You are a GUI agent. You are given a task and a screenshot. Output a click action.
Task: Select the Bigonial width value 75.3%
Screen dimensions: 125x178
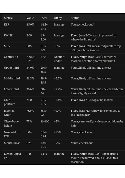30,111
